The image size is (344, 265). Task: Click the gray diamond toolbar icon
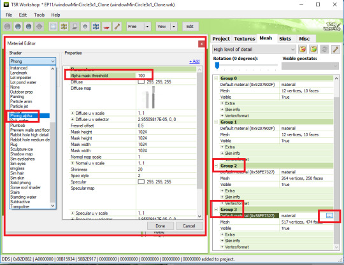click(39, 27)
